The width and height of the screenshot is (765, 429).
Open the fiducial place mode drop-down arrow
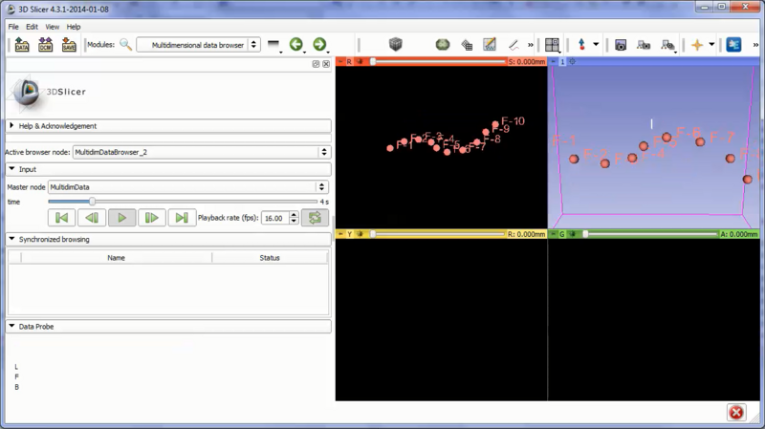click(x=596, y=44)
